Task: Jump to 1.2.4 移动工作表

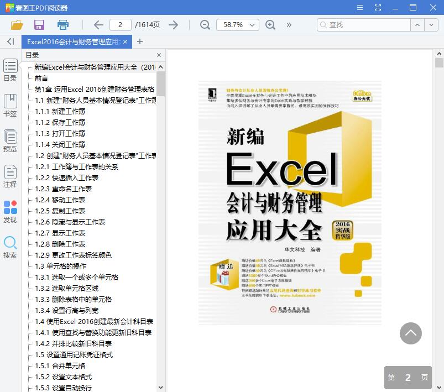Action: [60, 200]
